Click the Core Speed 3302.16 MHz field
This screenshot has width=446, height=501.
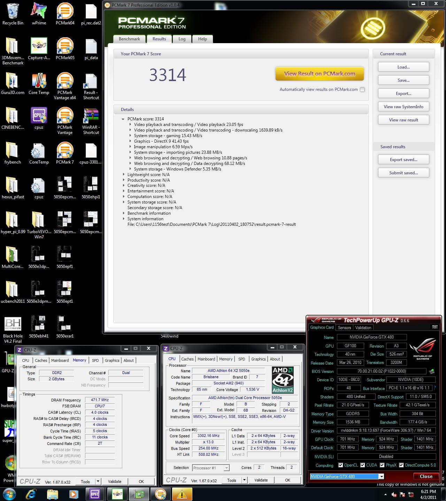click(x=208, y=436)
